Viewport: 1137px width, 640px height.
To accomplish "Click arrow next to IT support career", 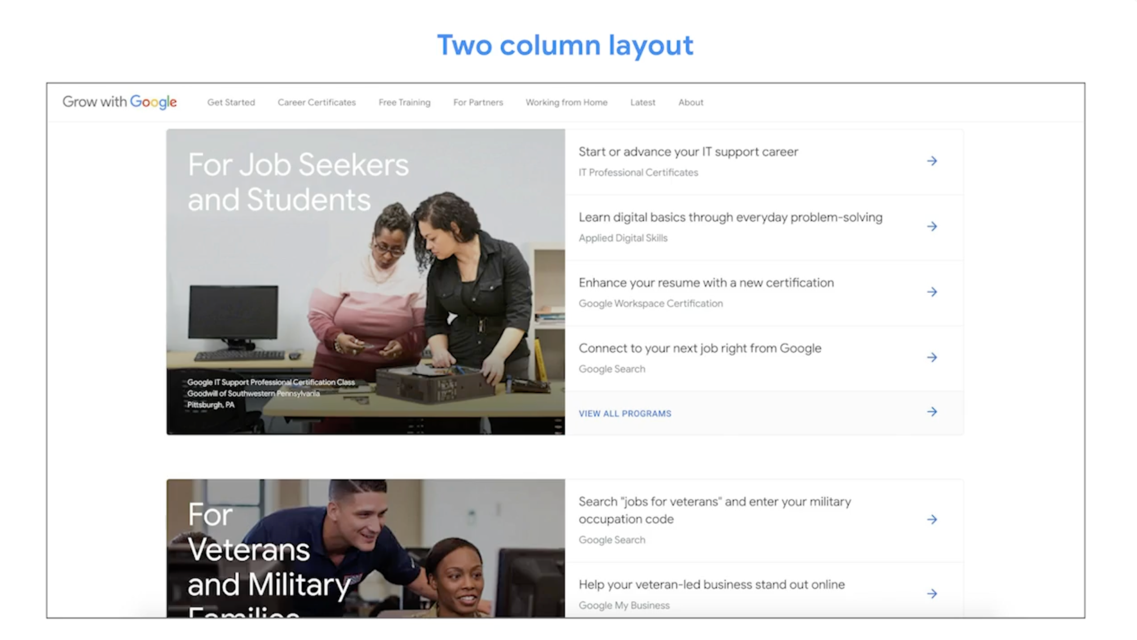I will click(932, 161).
